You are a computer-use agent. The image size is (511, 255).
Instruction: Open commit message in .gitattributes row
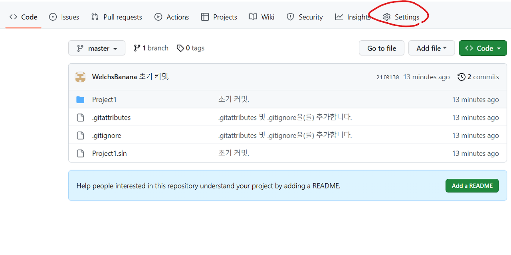click(285, 118)
